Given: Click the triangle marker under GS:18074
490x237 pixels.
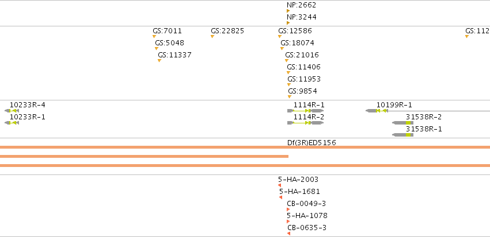Looking at the screenshot, I should point(282,49).
